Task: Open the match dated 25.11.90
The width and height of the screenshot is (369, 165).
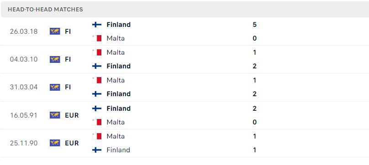Action: [x=184, y=143]
